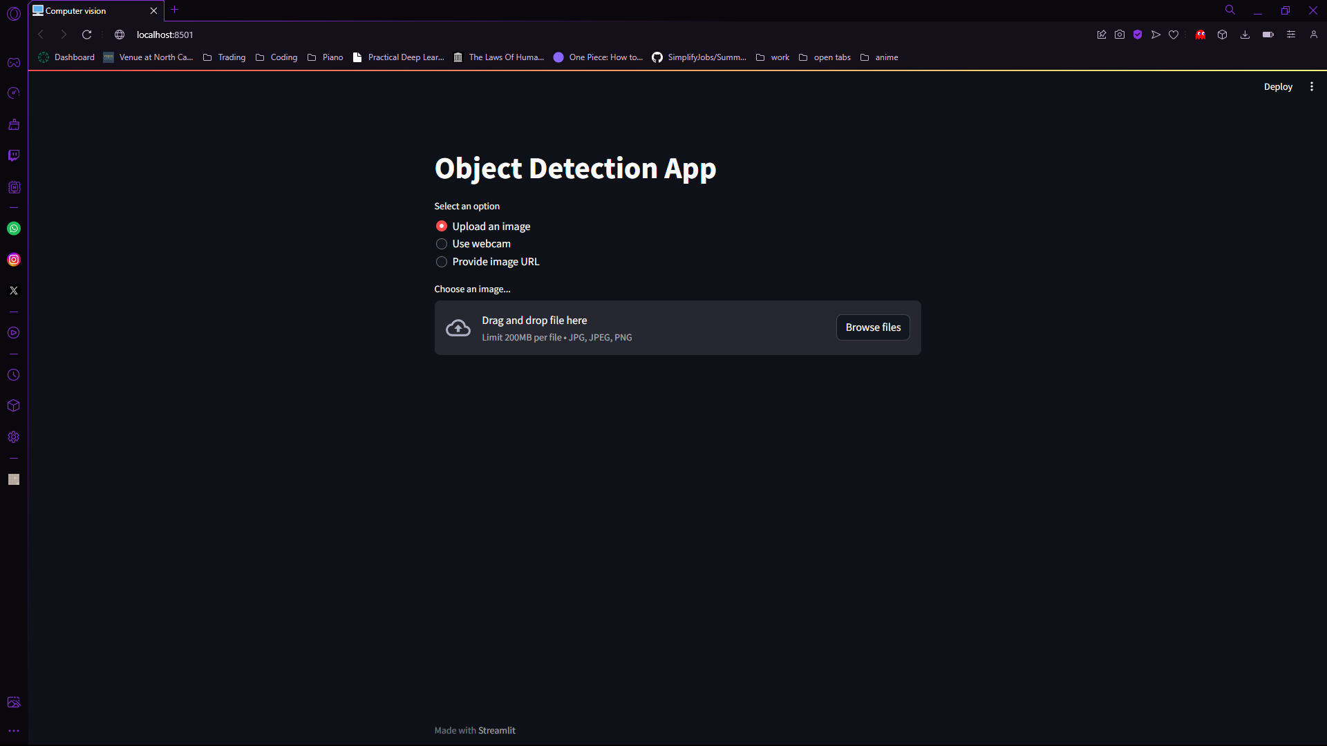Reload the localhost page
The height and width of the screenshot is (746, 1327).
(x=87, y=35)
